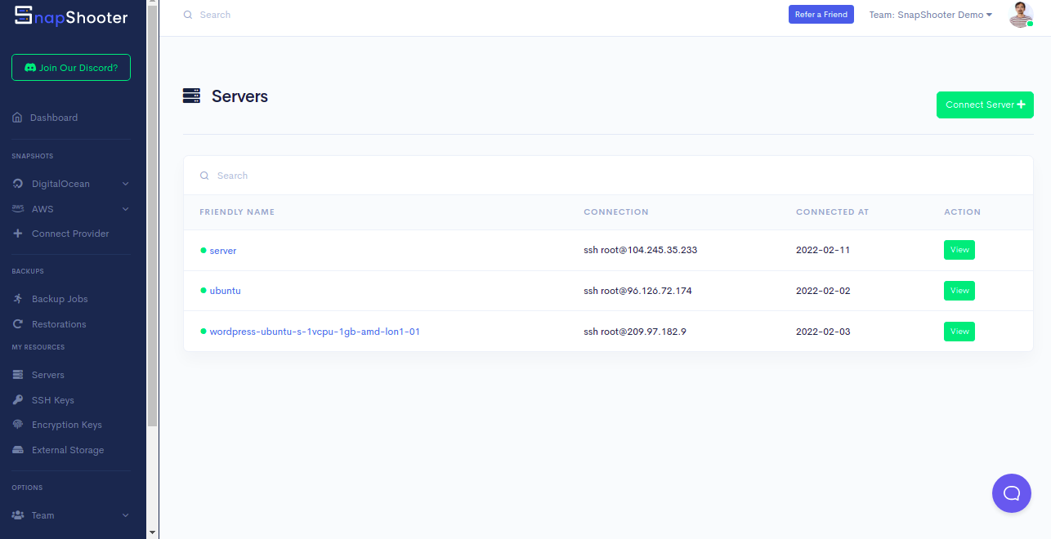Click the Encryption Keys fingerprint icon
This screenshot has width=1051, height=539.
(18, 425)
